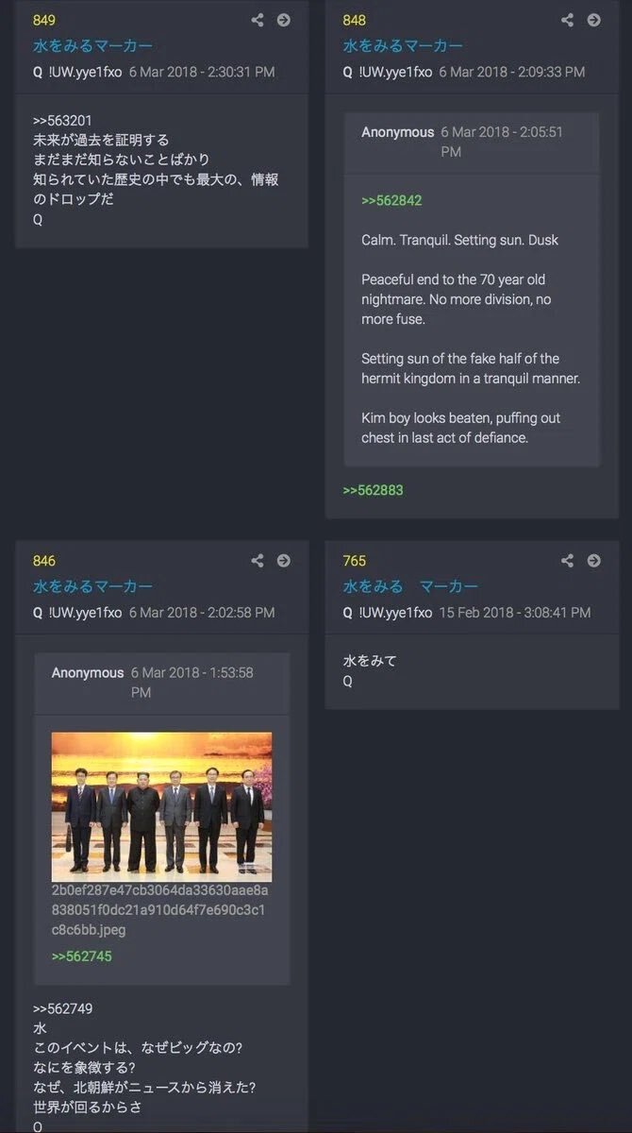
Task: Follow the >>562745 reply reference
Action: tap(82, 956)
